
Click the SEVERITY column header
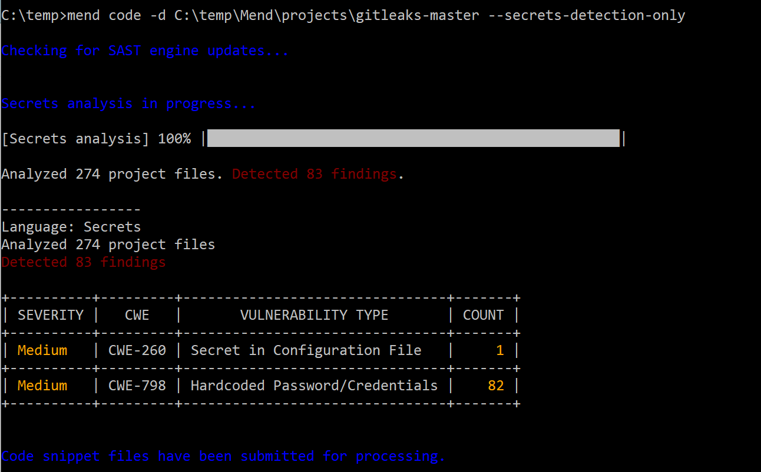point(51,315)
